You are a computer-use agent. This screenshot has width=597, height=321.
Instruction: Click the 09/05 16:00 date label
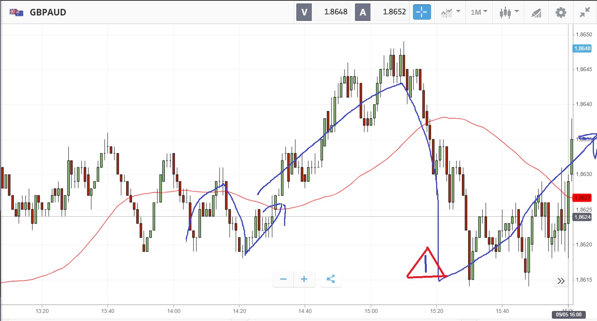pos(569,314)
